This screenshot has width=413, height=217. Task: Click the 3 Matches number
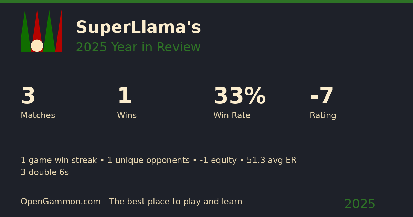point(28,96)
